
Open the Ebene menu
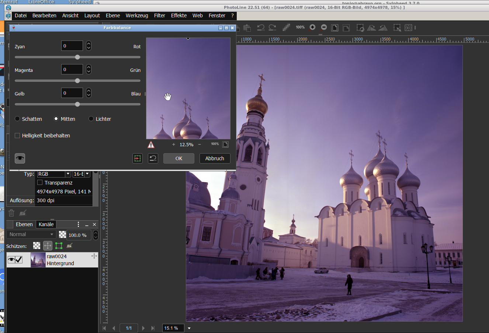click(x=113, y=15)
